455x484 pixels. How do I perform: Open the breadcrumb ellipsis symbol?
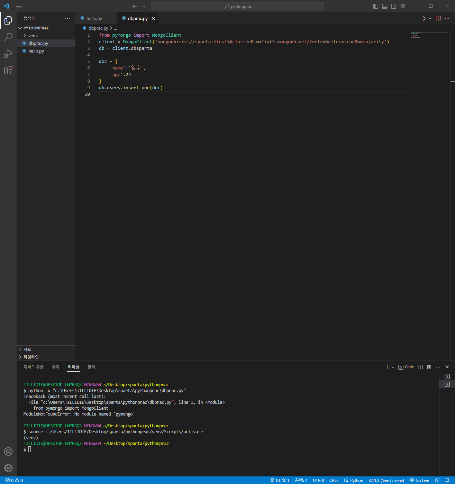[x=116, y=28]
